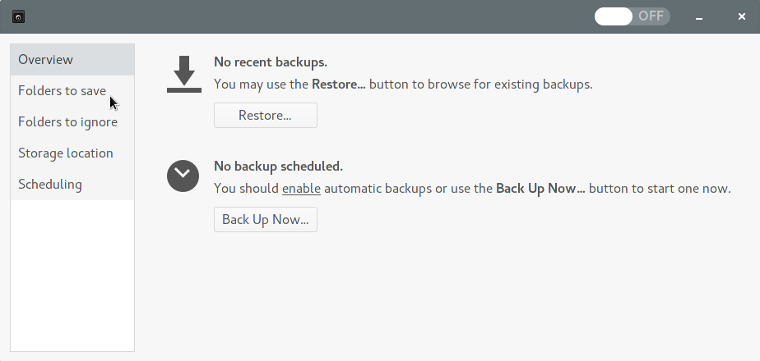The height and width of the screenshot is (361, 760).
Task: Go to Storage location settings
Action: click(x=72, y=153)
